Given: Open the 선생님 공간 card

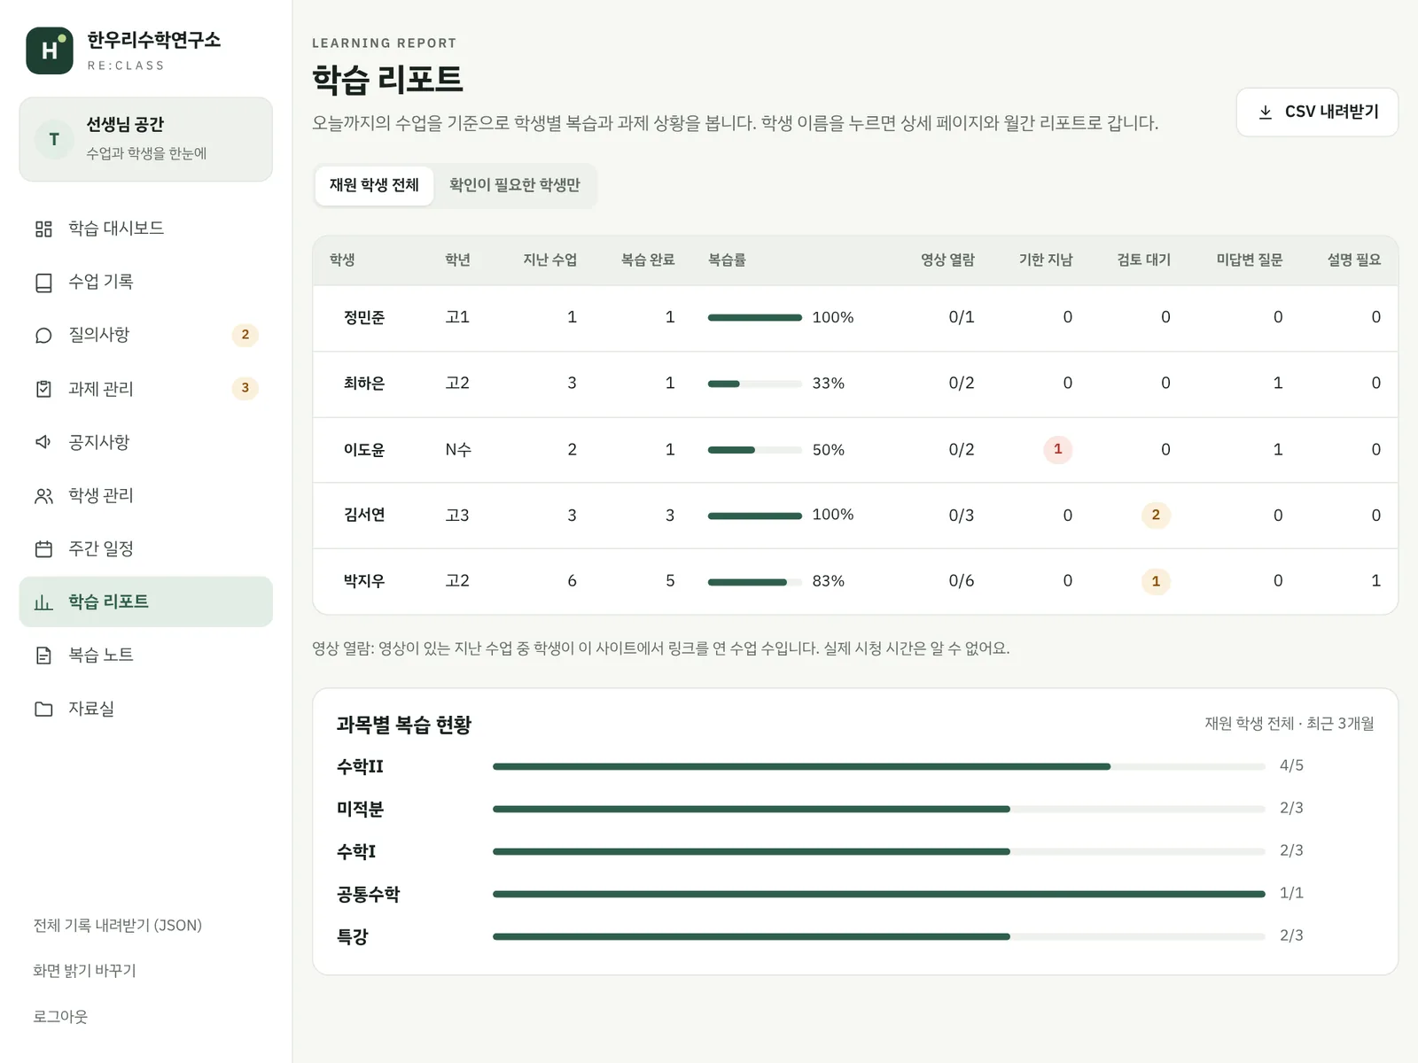Looking at the screenshot, I should pyautogui.click(x=146, y=139).
